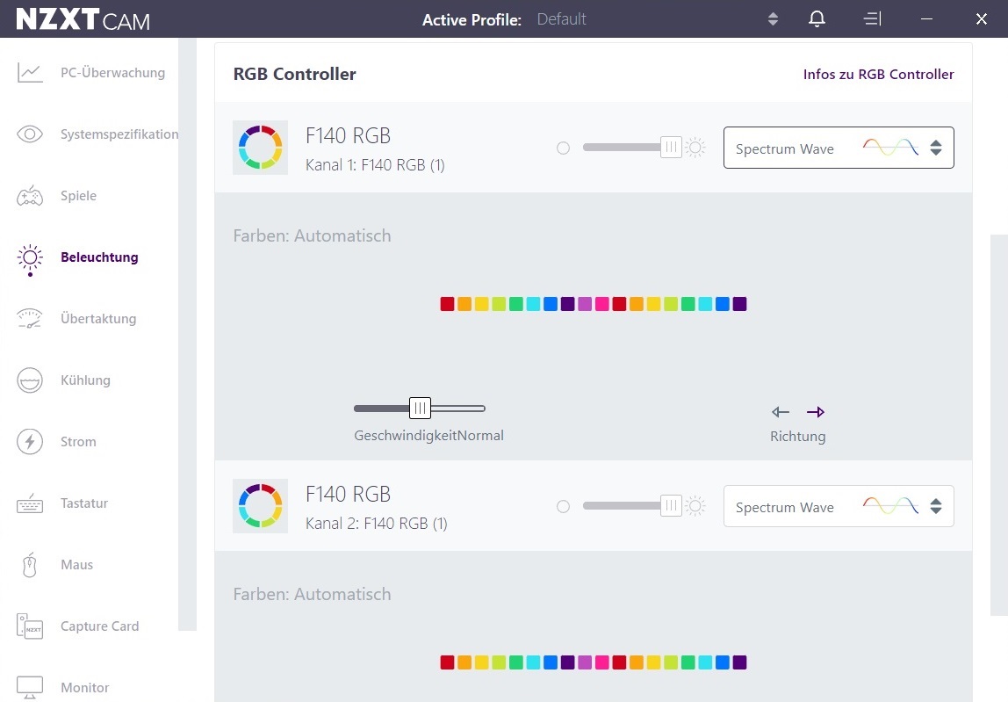Click the Kanal 1 F140 RGB color ring icon
1008x702 pixels.
[261, 148]
